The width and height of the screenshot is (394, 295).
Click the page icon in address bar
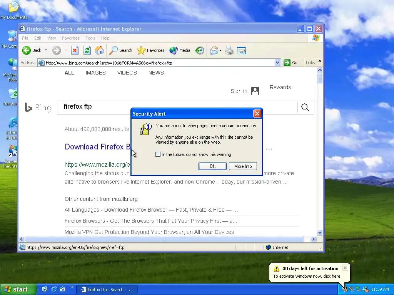(42, 63)
